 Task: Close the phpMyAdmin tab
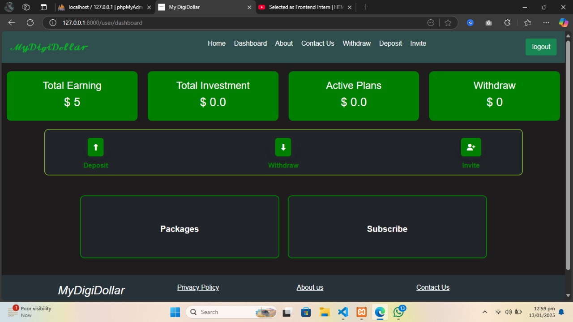pyautogui.click(x=149, y=7)
